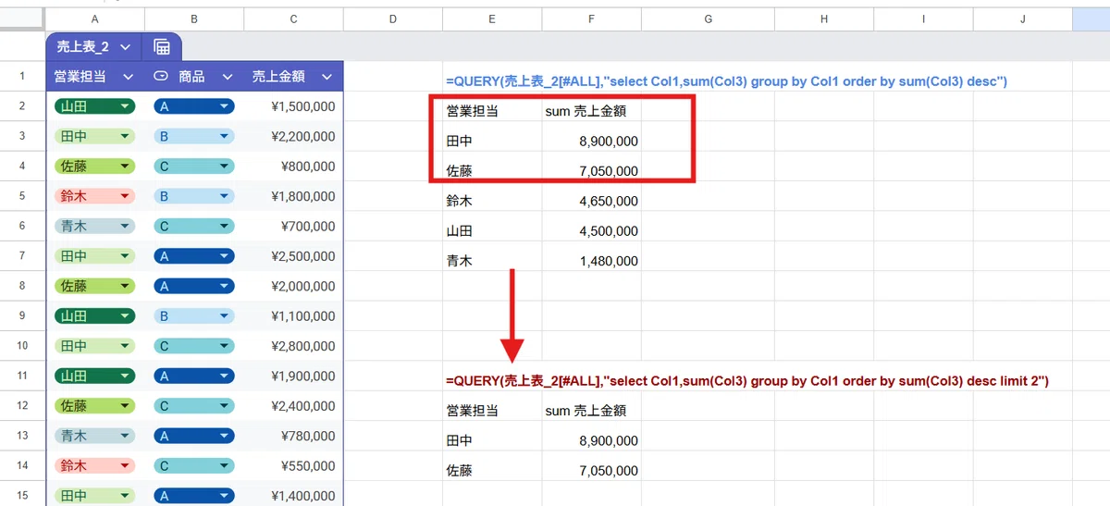
Task: Open the 佐藤 chip in the ¥800,000 row
Action: pyautogui.click(x=94, y=167)
